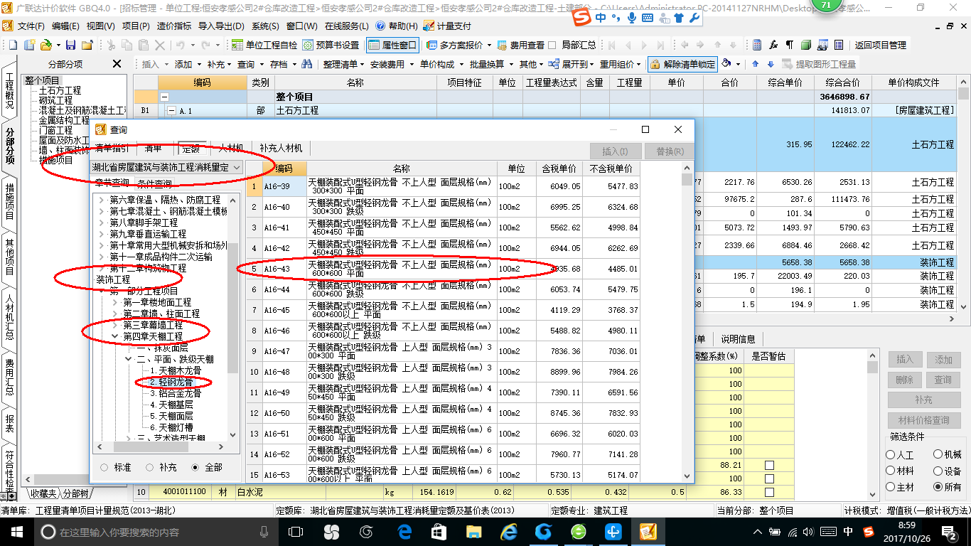Open 单位工程自检 self-check tool
Screen dimensions: 971x546
pyautogui.click(x=265, y=45)
